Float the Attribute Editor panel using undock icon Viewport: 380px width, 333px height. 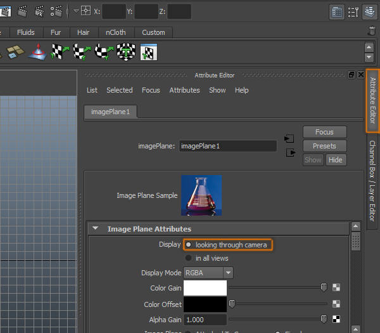pyautogui.click(x=351, y=75)
